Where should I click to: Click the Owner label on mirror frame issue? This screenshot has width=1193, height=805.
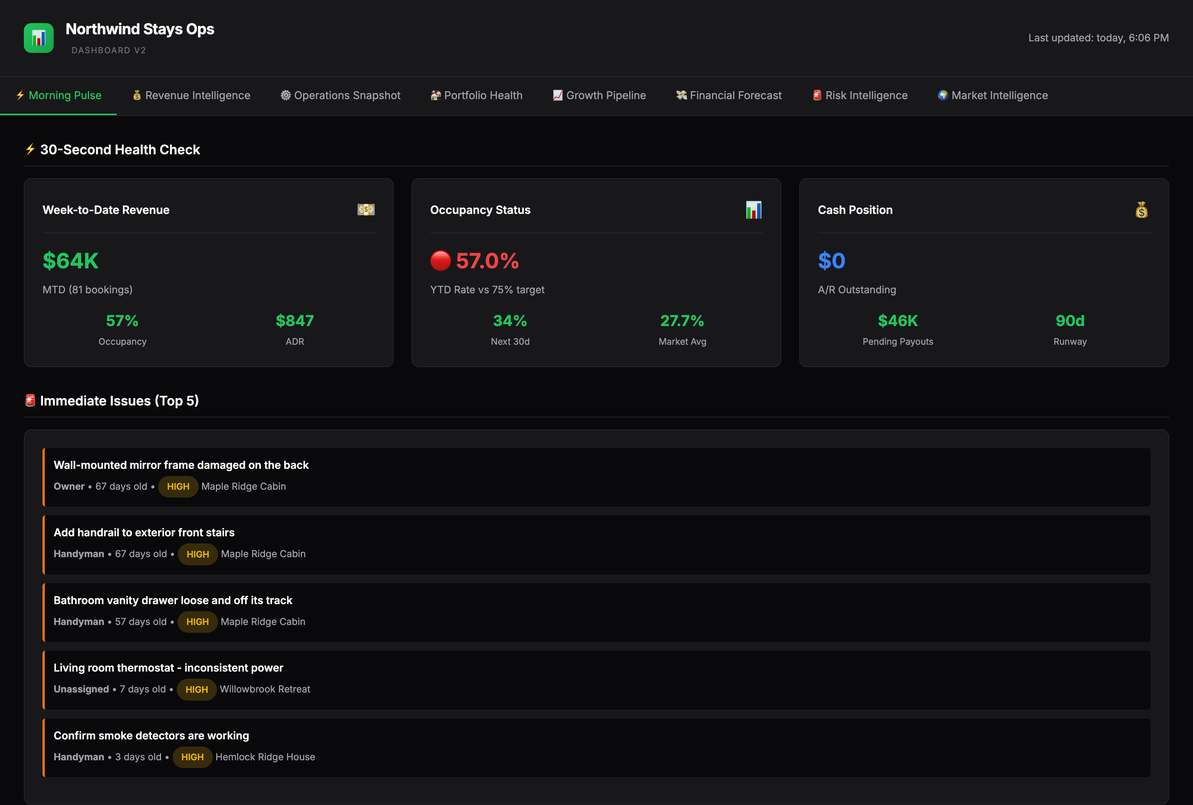(x=69, y=486)
